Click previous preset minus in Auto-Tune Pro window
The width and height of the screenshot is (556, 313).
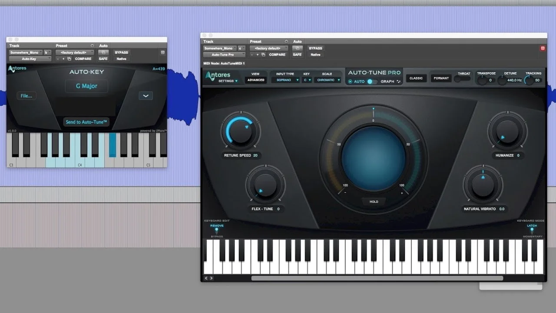[x=252, y=55]
